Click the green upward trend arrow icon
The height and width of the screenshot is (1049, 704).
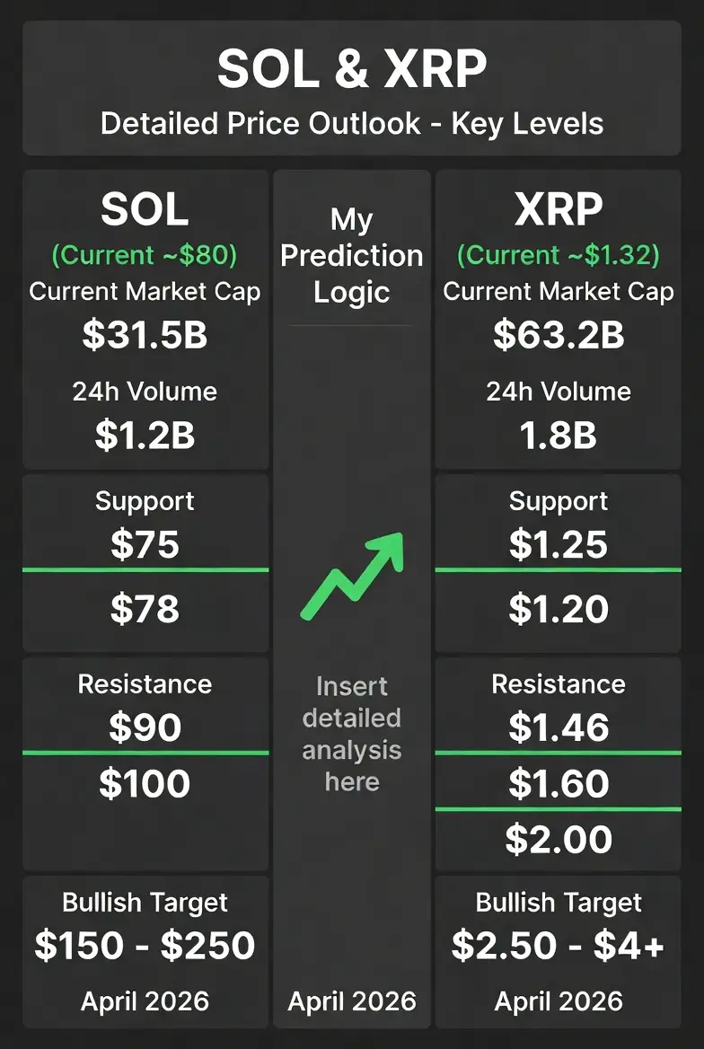pos(351,575)
